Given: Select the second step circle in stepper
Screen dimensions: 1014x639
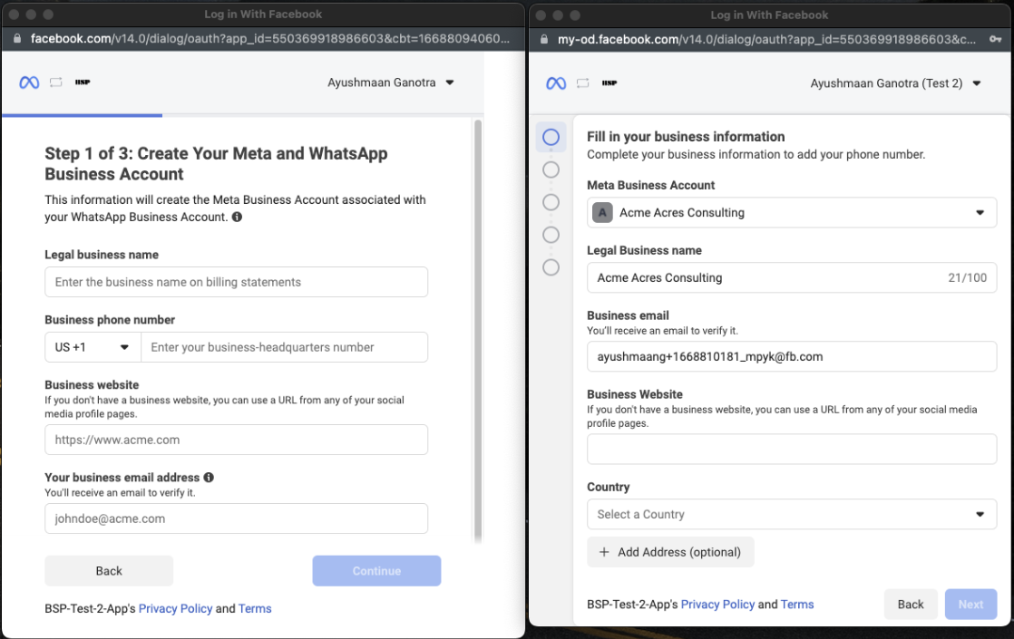Looking at the screenshot, I should (x=551, y=169).
